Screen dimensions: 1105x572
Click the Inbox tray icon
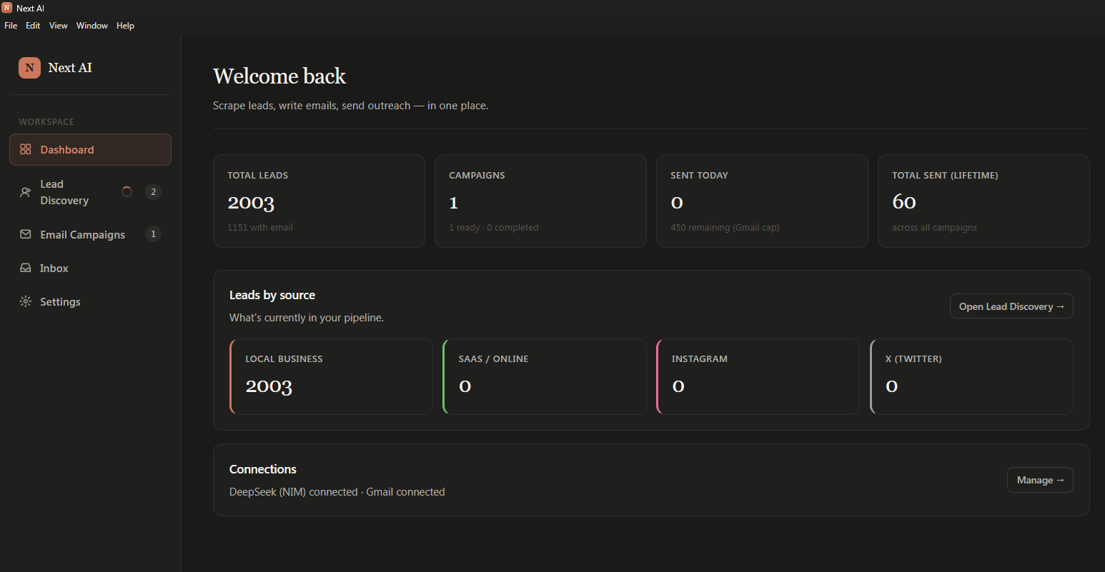point(26,268)
